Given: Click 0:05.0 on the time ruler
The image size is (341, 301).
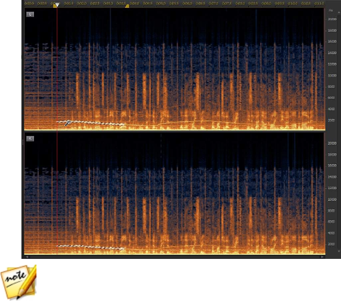Looking at the screenshot, I should point(161,4).
